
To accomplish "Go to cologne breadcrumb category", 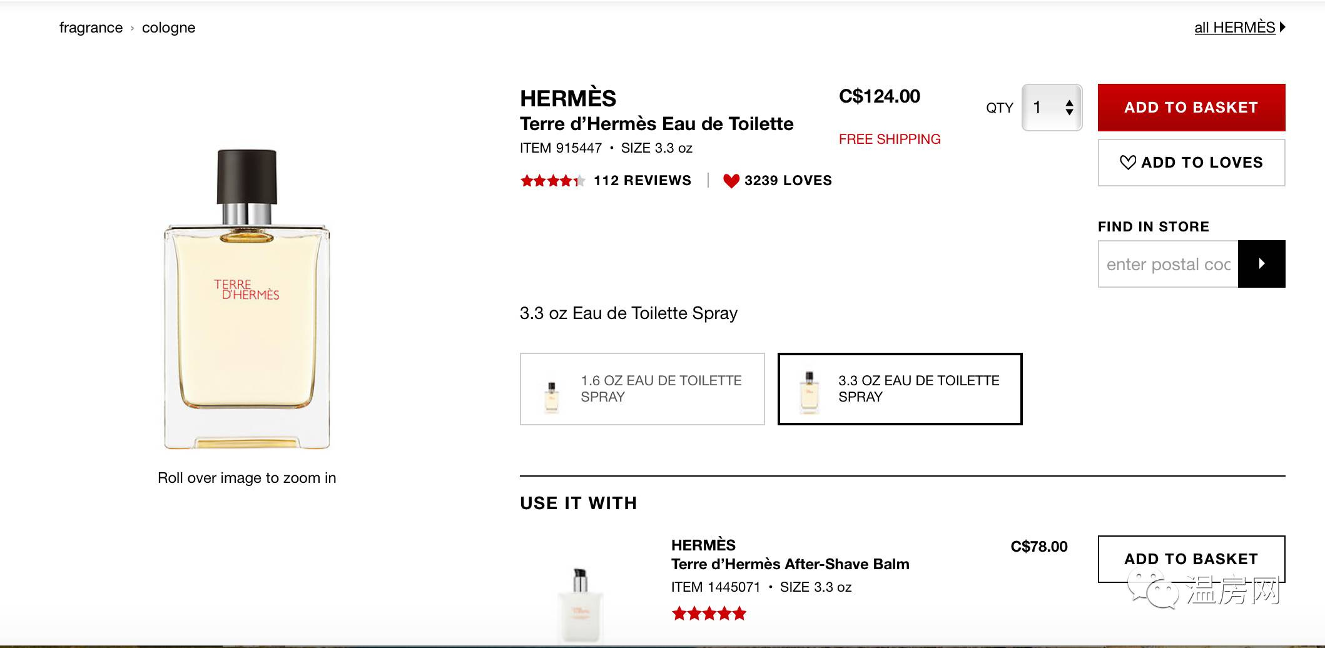I will point(168,28).
